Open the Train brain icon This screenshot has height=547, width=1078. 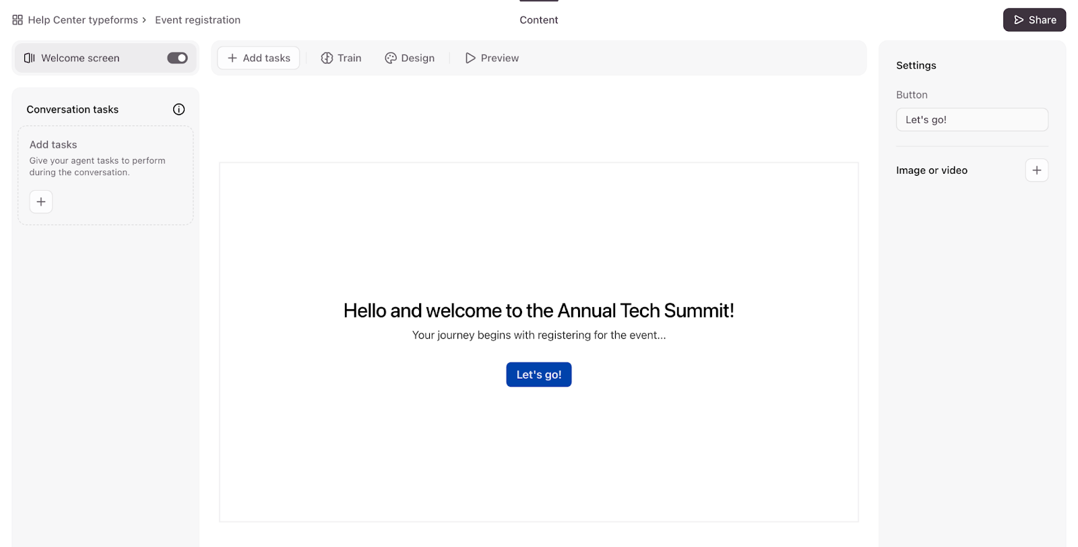click(327, 58)
